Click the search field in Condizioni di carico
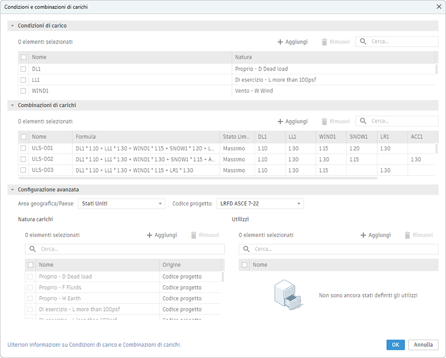 click(402, 42)
